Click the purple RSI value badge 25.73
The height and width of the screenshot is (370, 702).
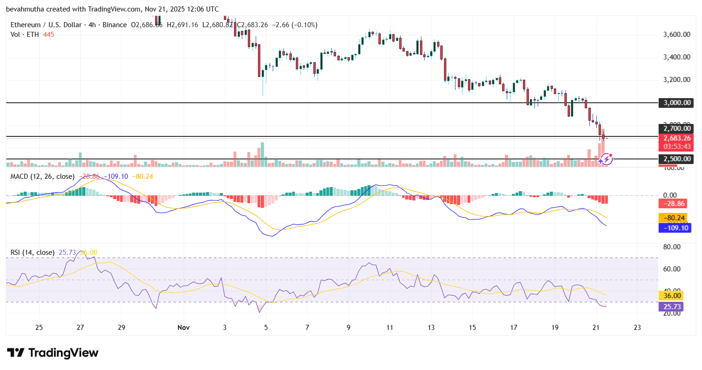(x=672, y=307)
